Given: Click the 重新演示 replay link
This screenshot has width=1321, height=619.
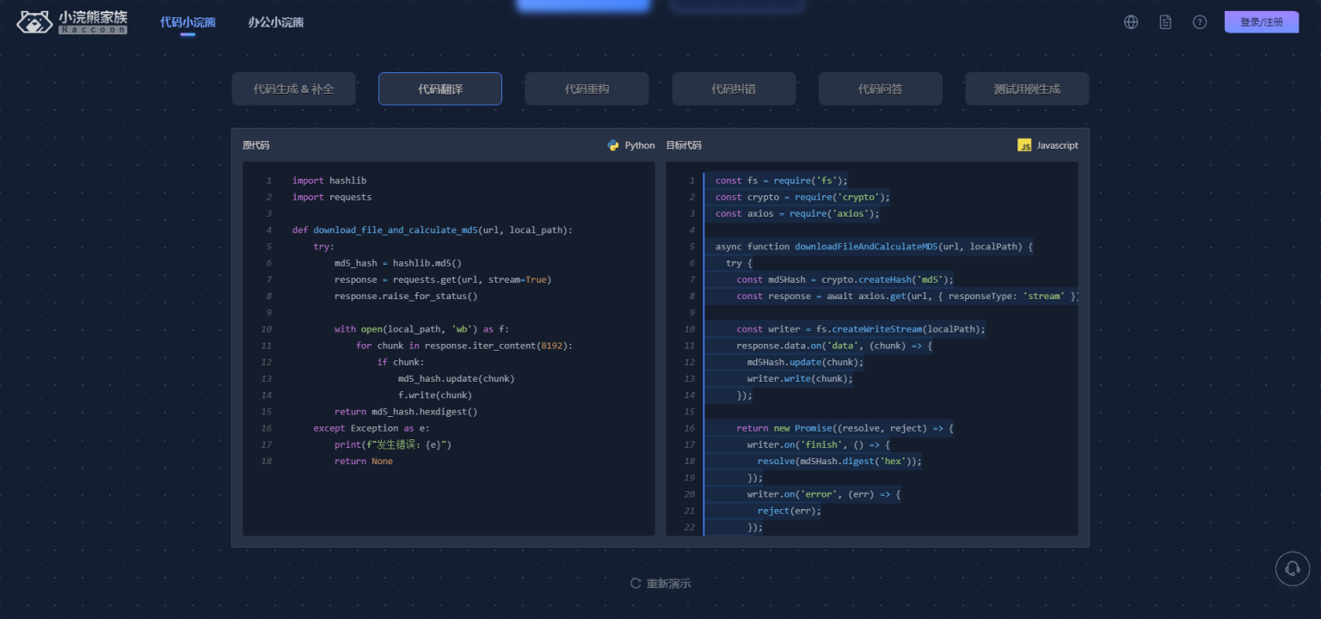Looking at the screenshot, I should click(668, 583).
